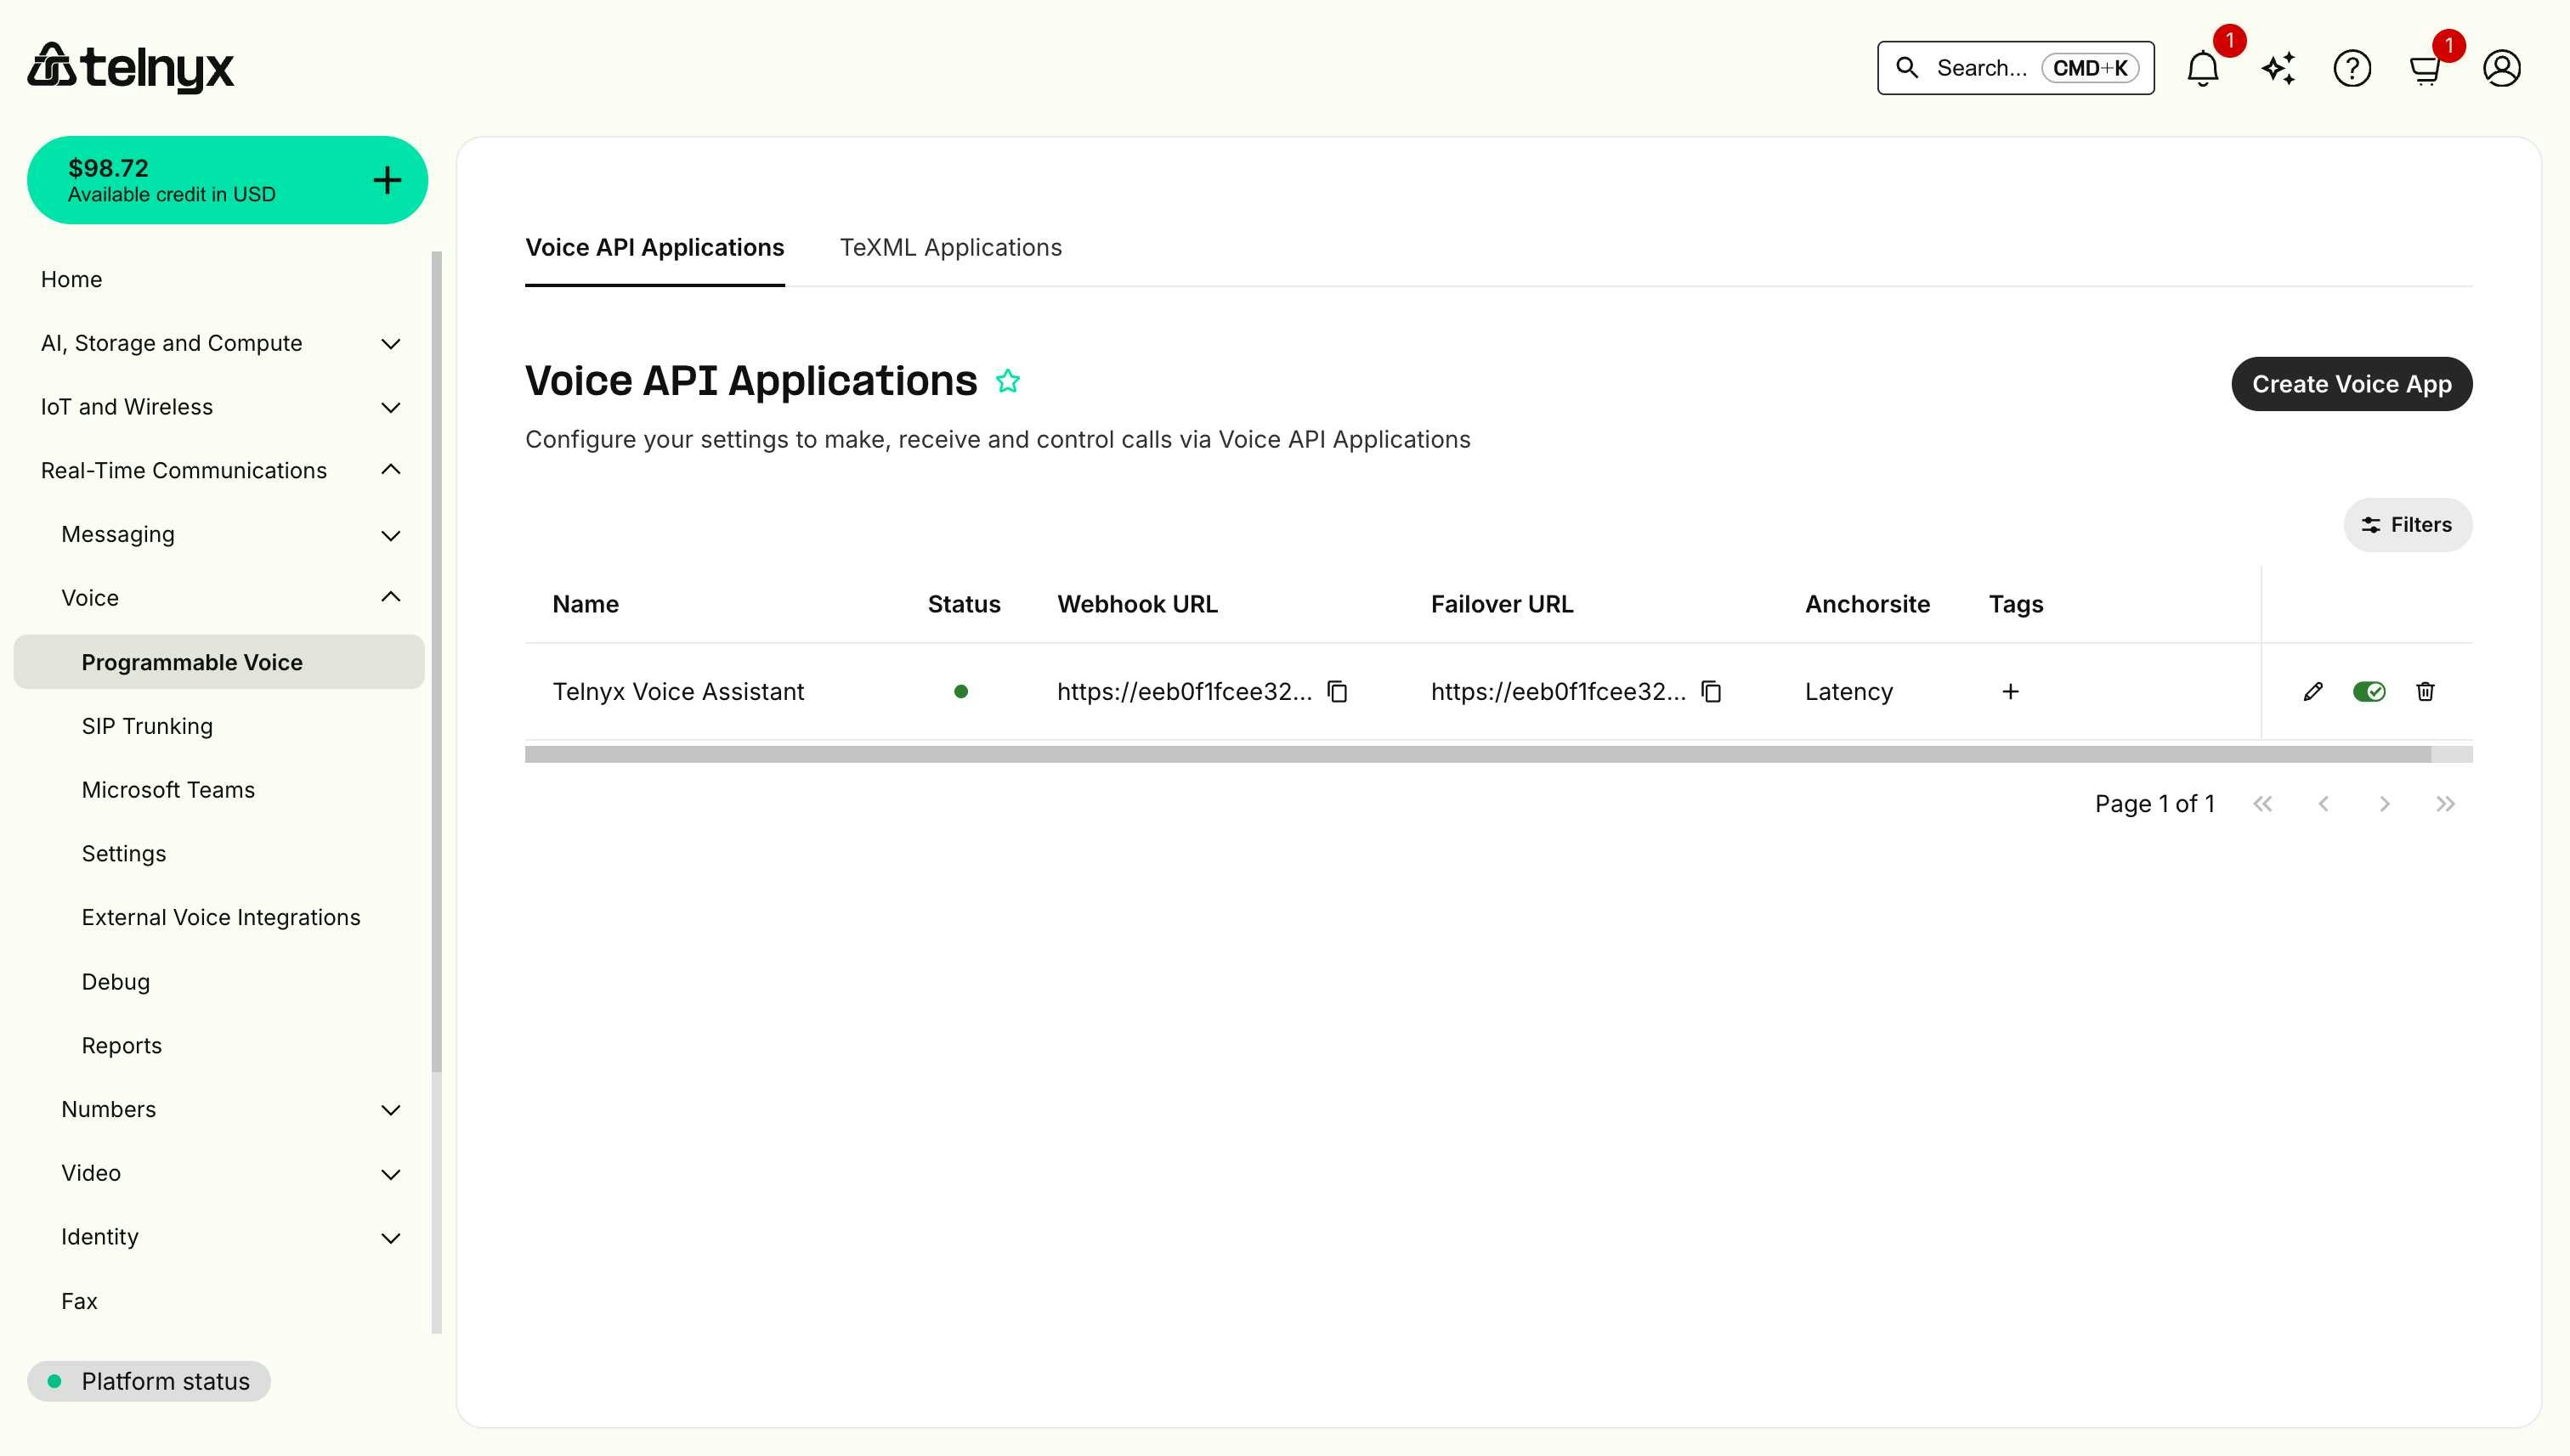Click the Search input field
The width and height of the screenshot is (2570, 1456).
coord(1981,68)
